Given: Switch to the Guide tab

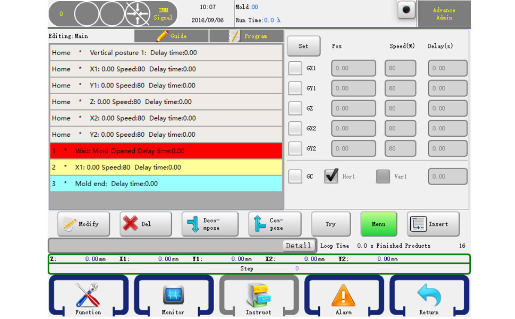Looking at the screenshot, I should pyautogui.click(x=172, y=36).
